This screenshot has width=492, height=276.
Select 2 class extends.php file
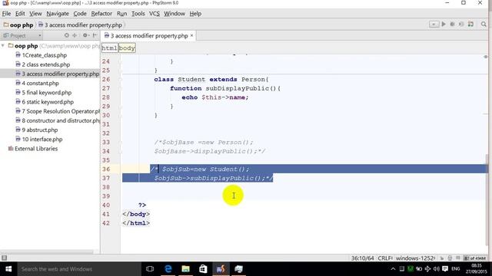pos(43,64)
